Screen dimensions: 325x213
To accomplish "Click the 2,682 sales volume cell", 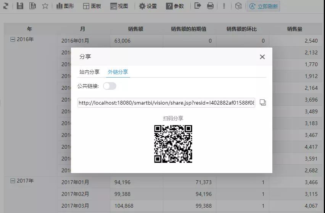I will coord(297,170).
